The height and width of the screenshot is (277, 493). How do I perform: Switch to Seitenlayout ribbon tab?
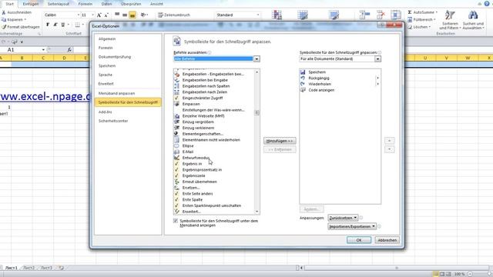click(x=59, y=4)
